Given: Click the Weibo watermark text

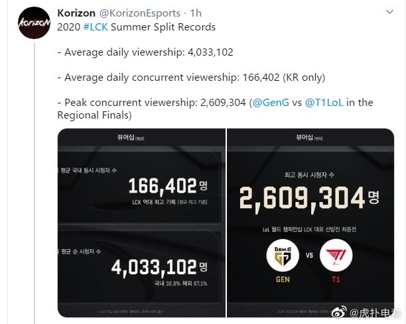Looking at the screenshot, I should pyautogui.click(x=375, y=313).
